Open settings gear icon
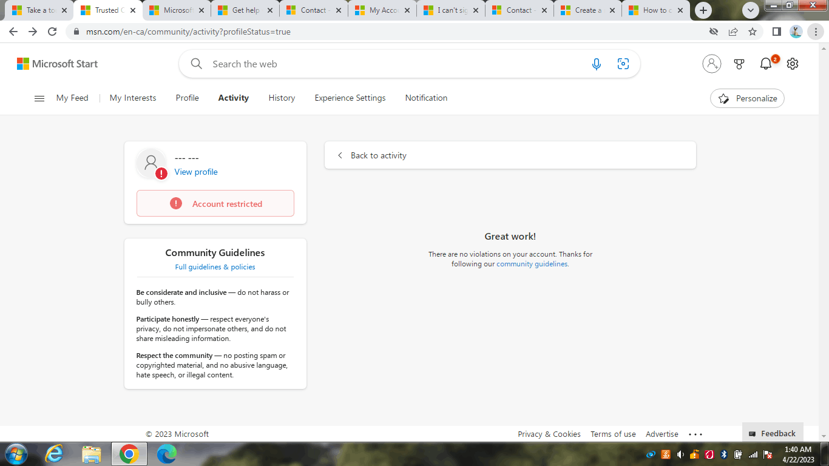Image resolution: width=829 pixels, height=466 pixels. 793,64
